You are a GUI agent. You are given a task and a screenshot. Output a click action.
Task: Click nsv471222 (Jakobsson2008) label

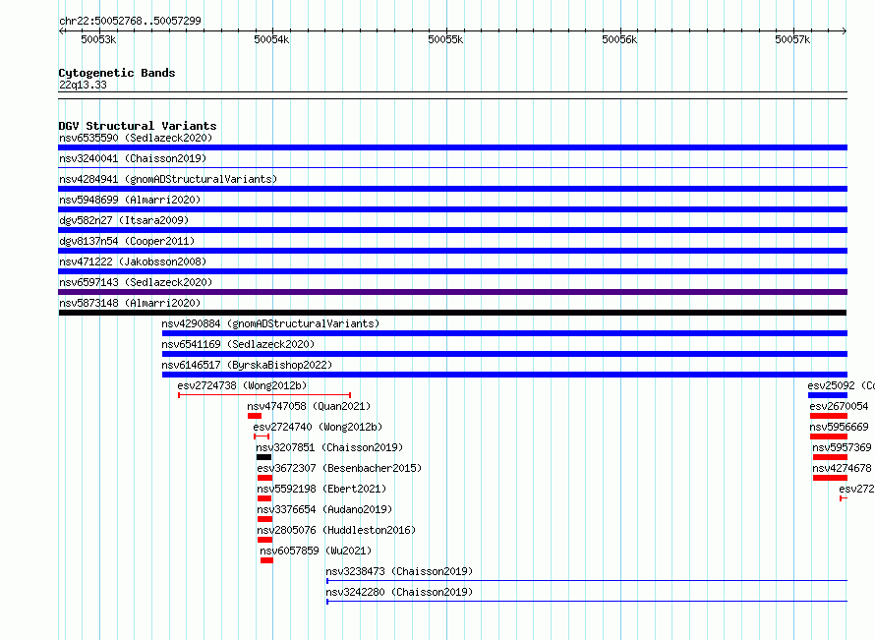[x=133, y=262]
